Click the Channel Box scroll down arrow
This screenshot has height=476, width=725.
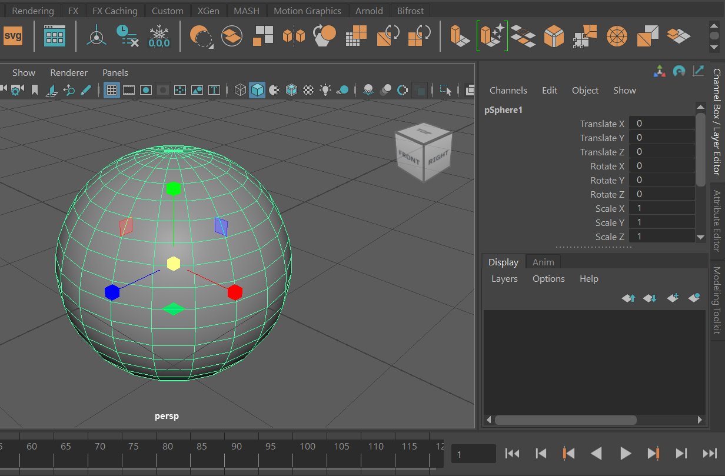(700, 237)
